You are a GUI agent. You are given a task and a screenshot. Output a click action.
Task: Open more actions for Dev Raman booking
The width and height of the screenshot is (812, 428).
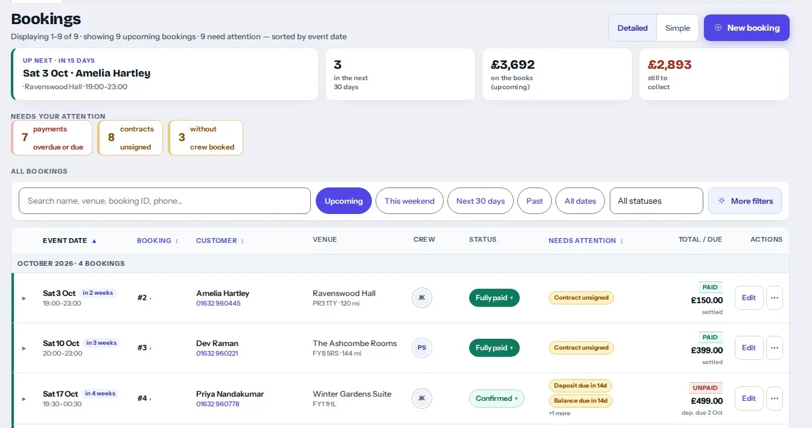(775, 348)
